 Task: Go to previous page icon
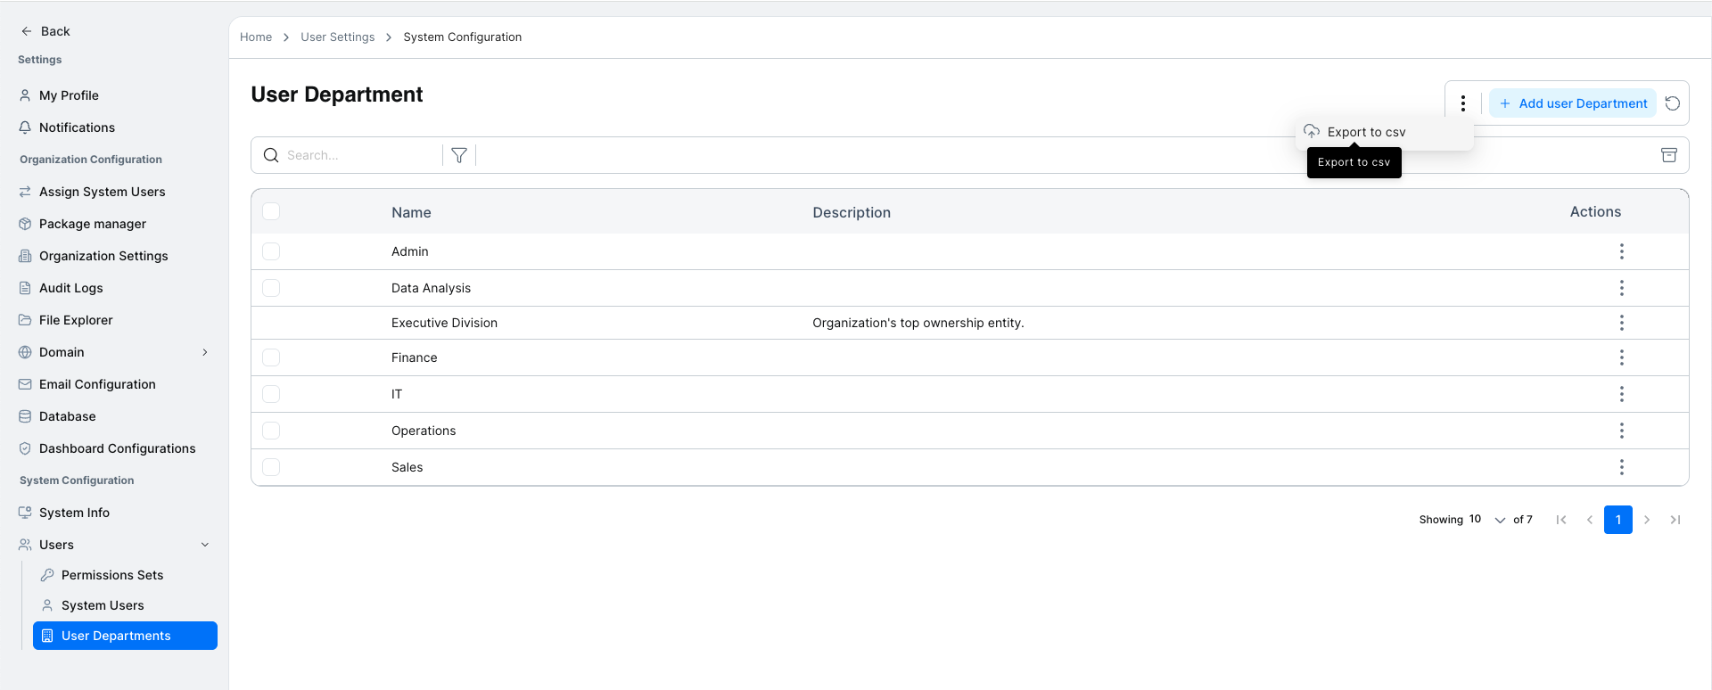tap(1590, 520)
